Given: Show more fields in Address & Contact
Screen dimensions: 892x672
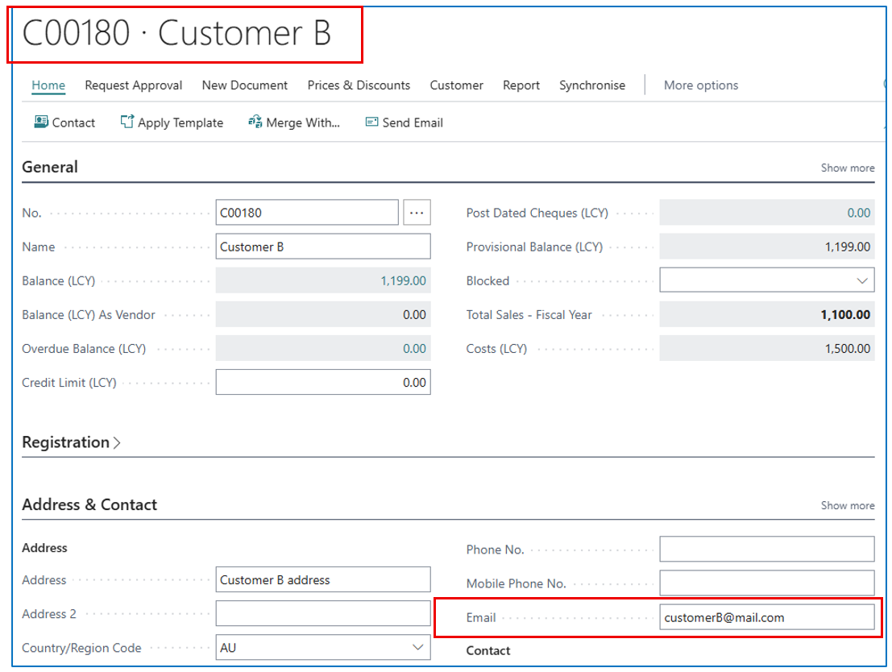Looking at the screenshot, I should (847, 506).
